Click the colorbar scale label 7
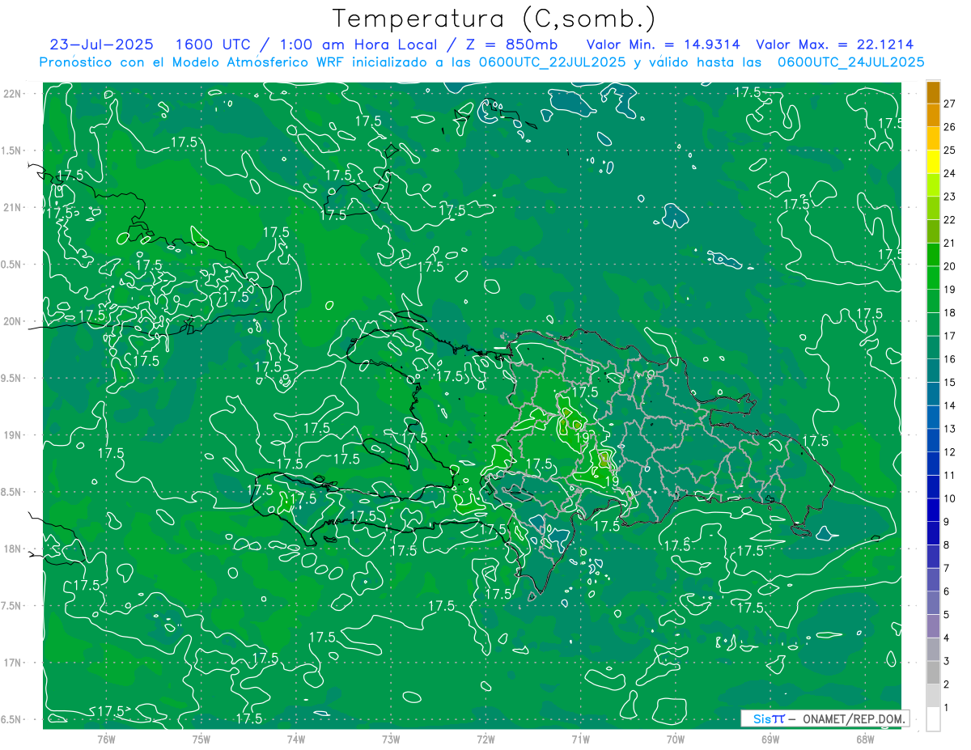This screenshot has width=971, height=750. tap(948, 569)
